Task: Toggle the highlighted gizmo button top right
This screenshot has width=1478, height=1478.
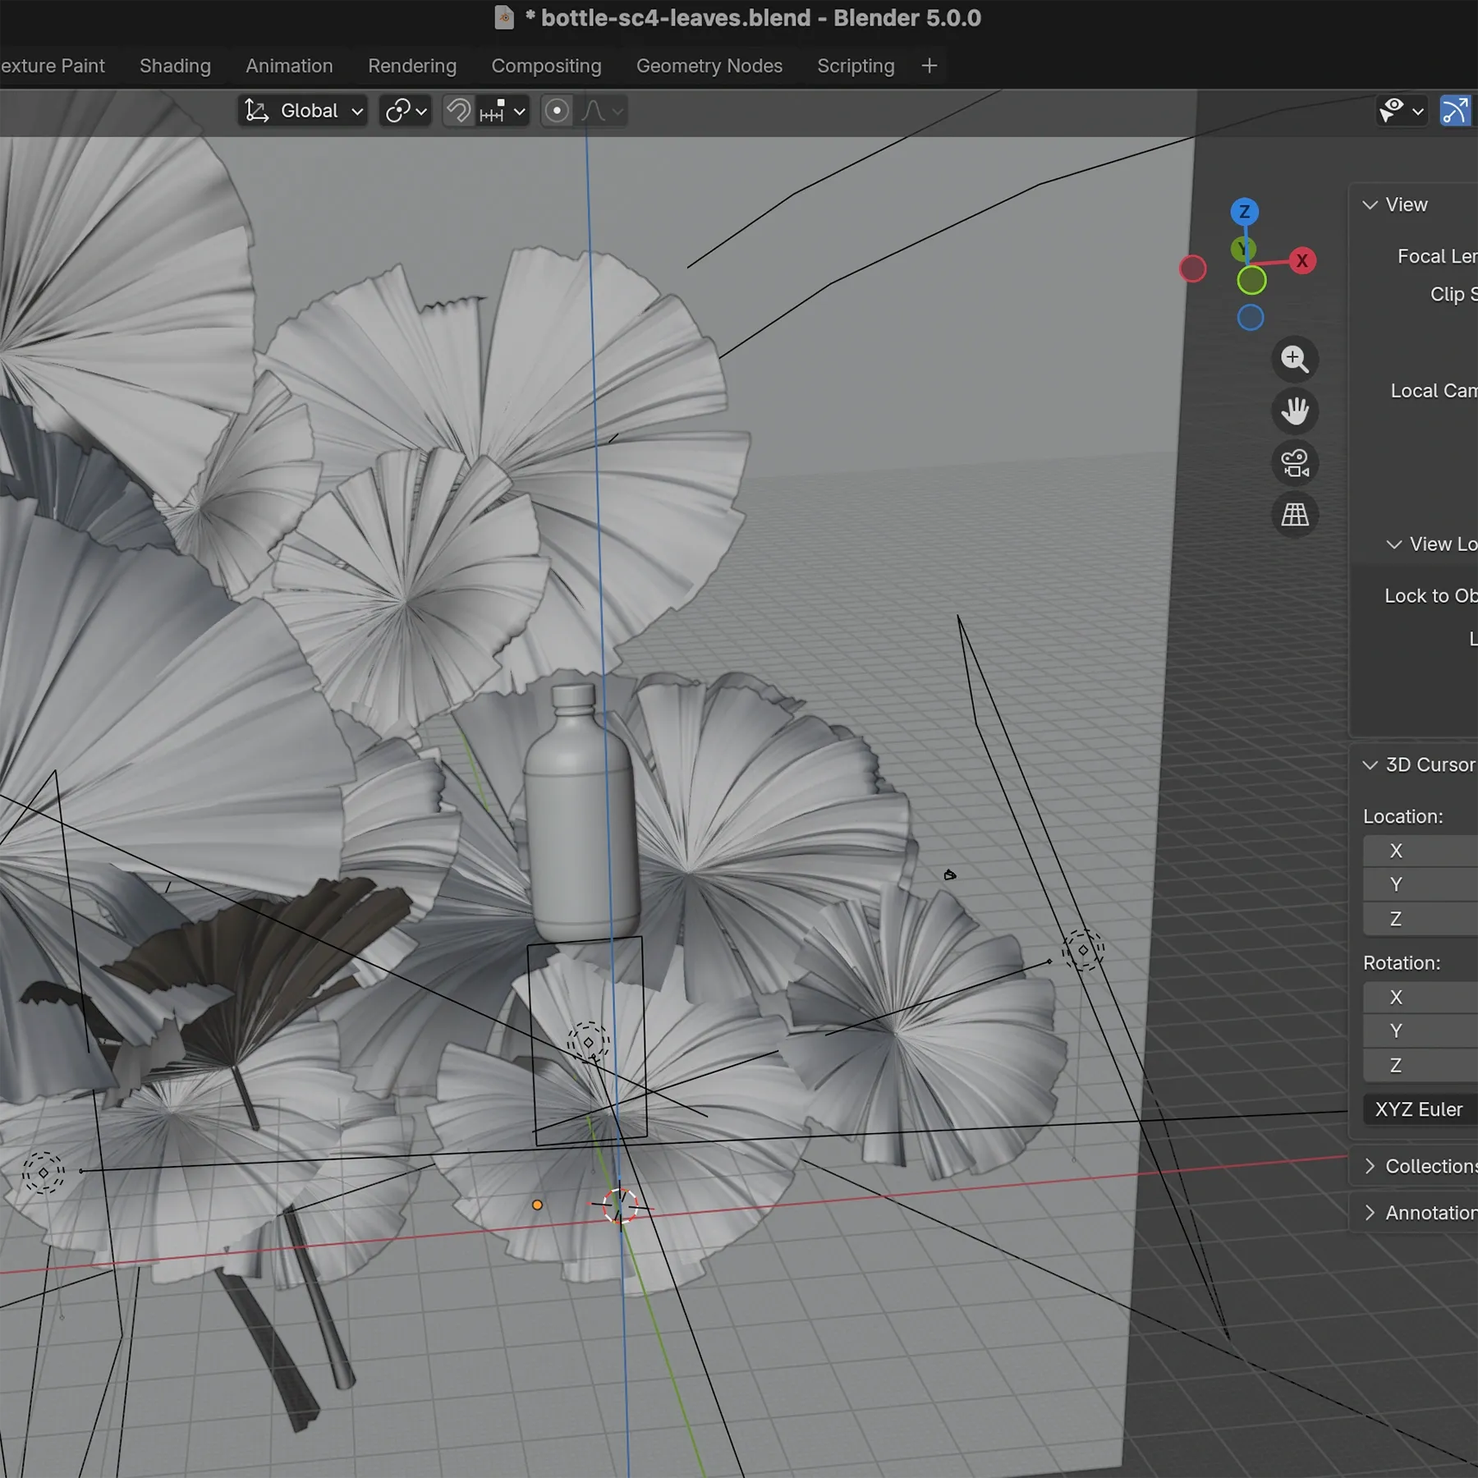Action: click(1457, 111)
